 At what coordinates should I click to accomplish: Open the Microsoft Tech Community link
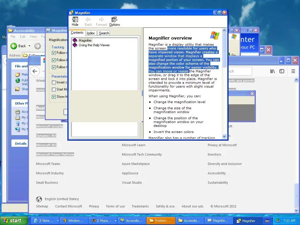click(x=142, y=154)
